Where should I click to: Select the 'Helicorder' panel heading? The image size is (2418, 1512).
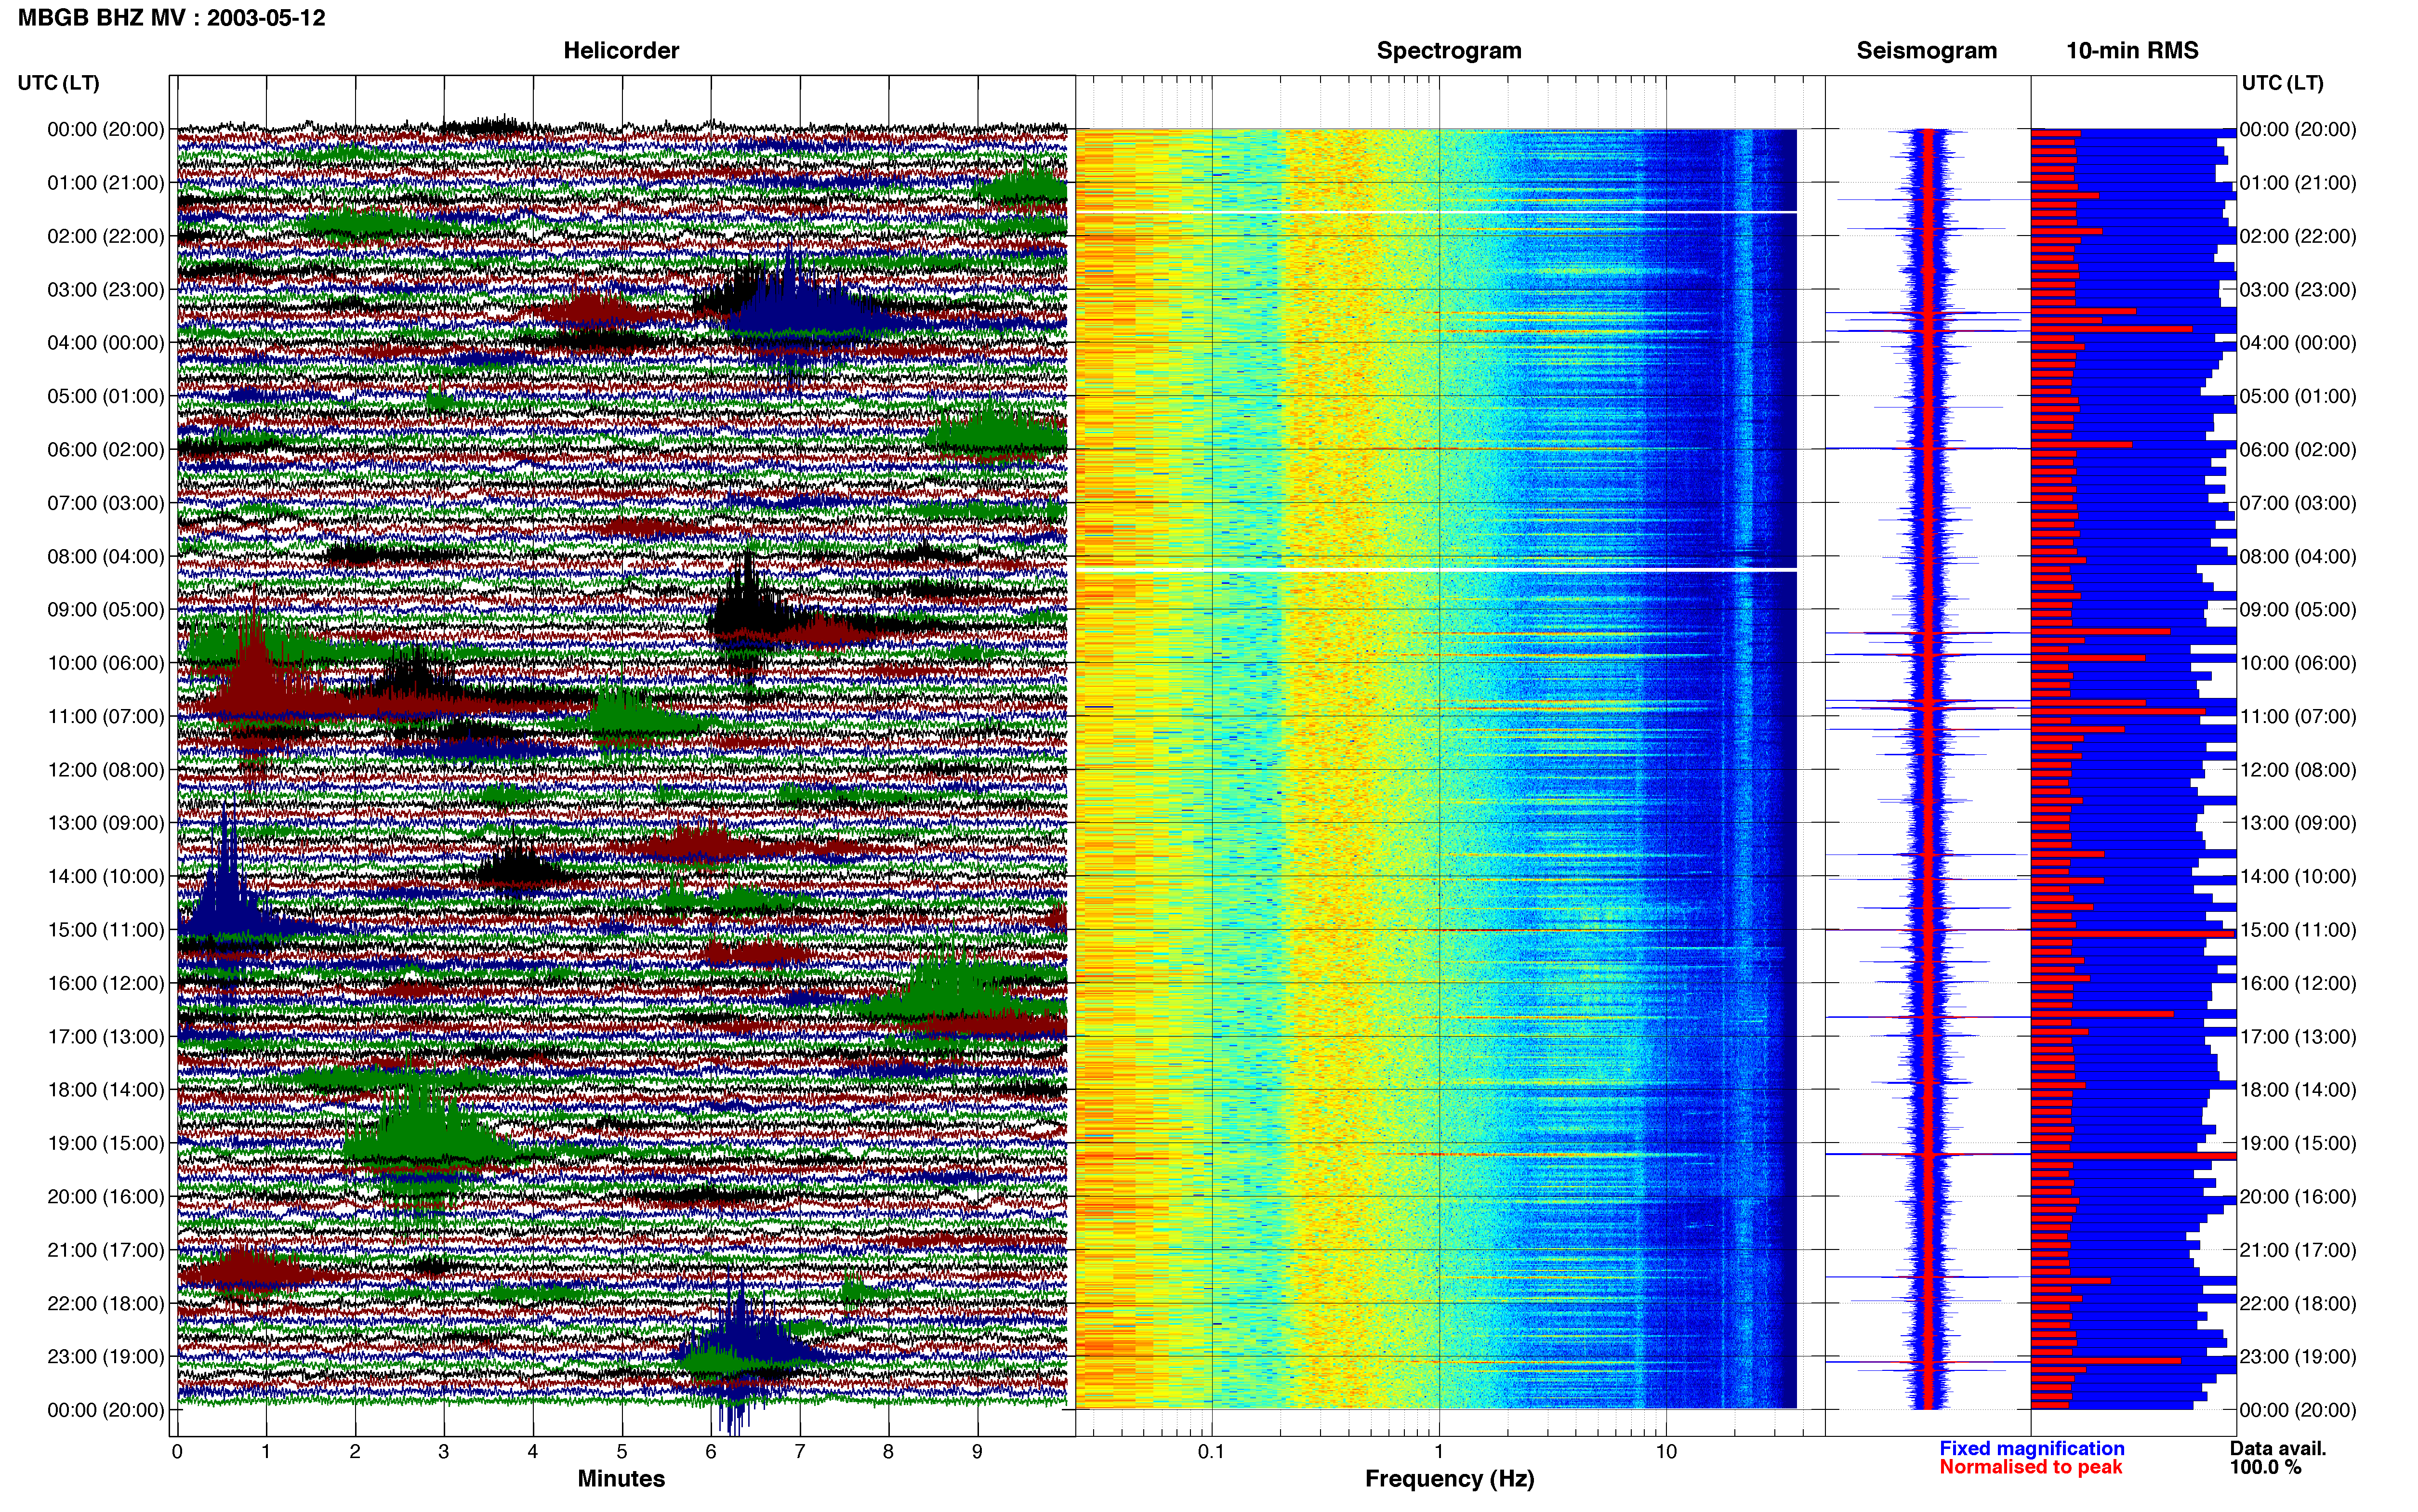point(621,50)
